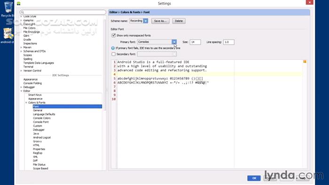
Task: Select Properties color settings
Action: pos(39,149)
